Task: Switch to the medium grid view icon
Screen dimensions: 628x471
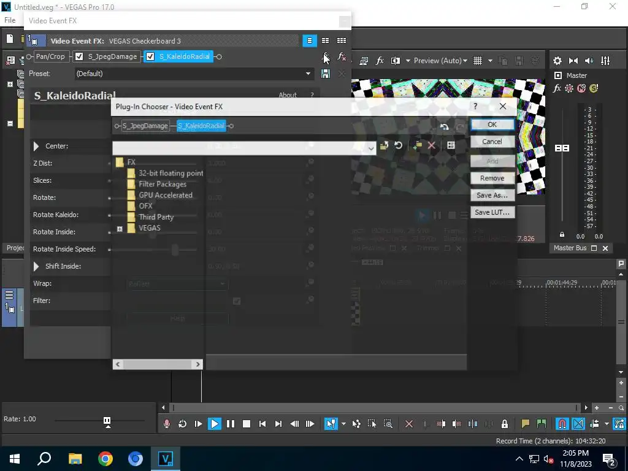Action: [325, 40]
